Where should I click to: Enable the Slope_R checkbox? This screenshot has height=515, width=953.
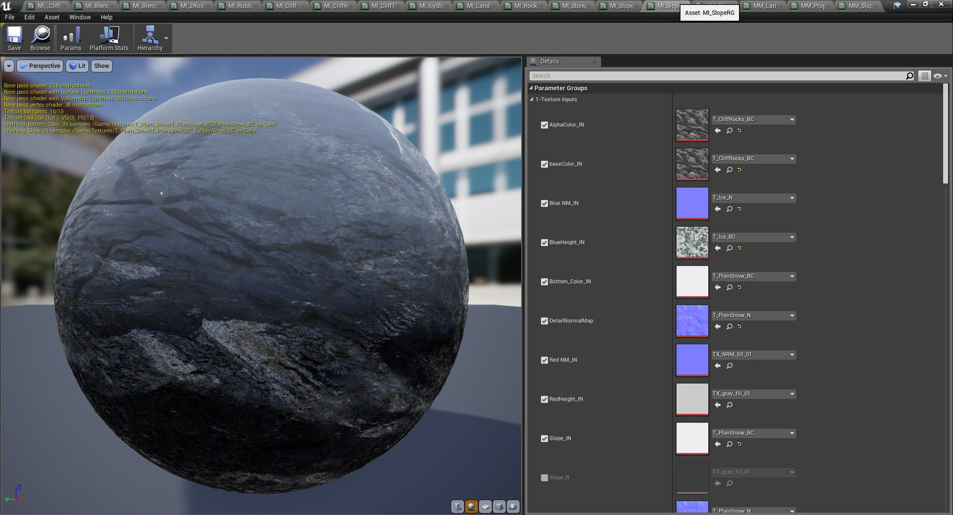point(544,477)
